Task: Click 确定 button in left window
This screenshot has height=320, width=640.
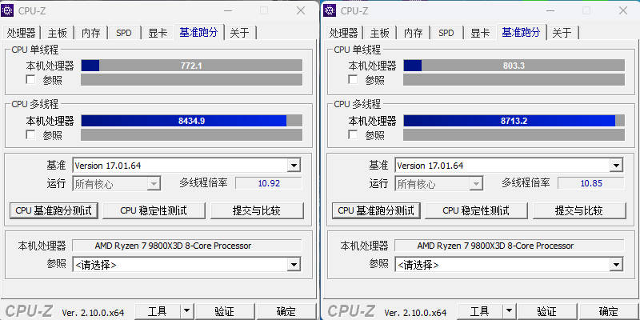Action: pyautogui.click(x=286, y=312)
